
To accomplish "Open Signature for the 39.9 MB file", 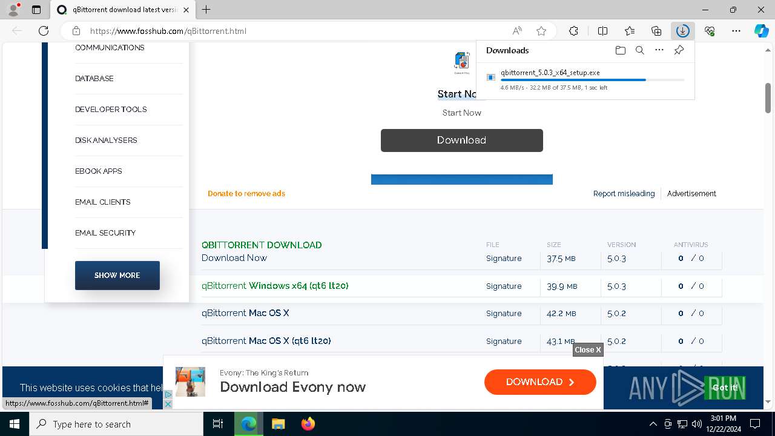I will click(504, 286).
